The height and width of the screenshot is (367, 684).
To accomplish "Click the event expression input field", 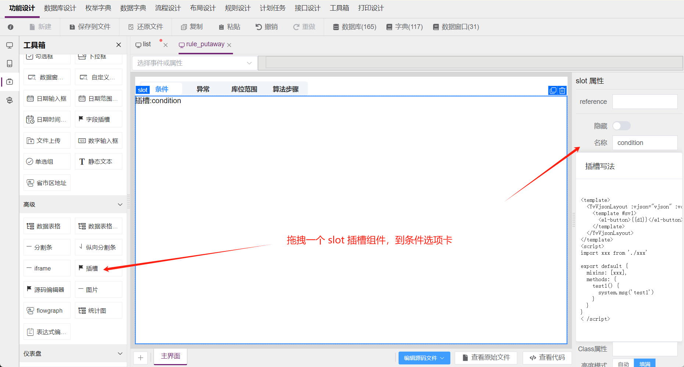I will point(474,62).
